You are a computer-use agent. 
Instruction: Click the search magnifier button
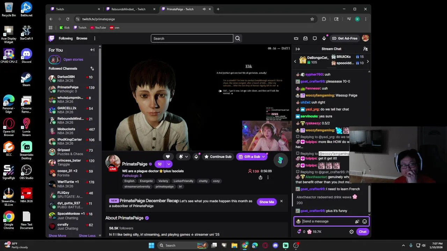click(237, 38)
